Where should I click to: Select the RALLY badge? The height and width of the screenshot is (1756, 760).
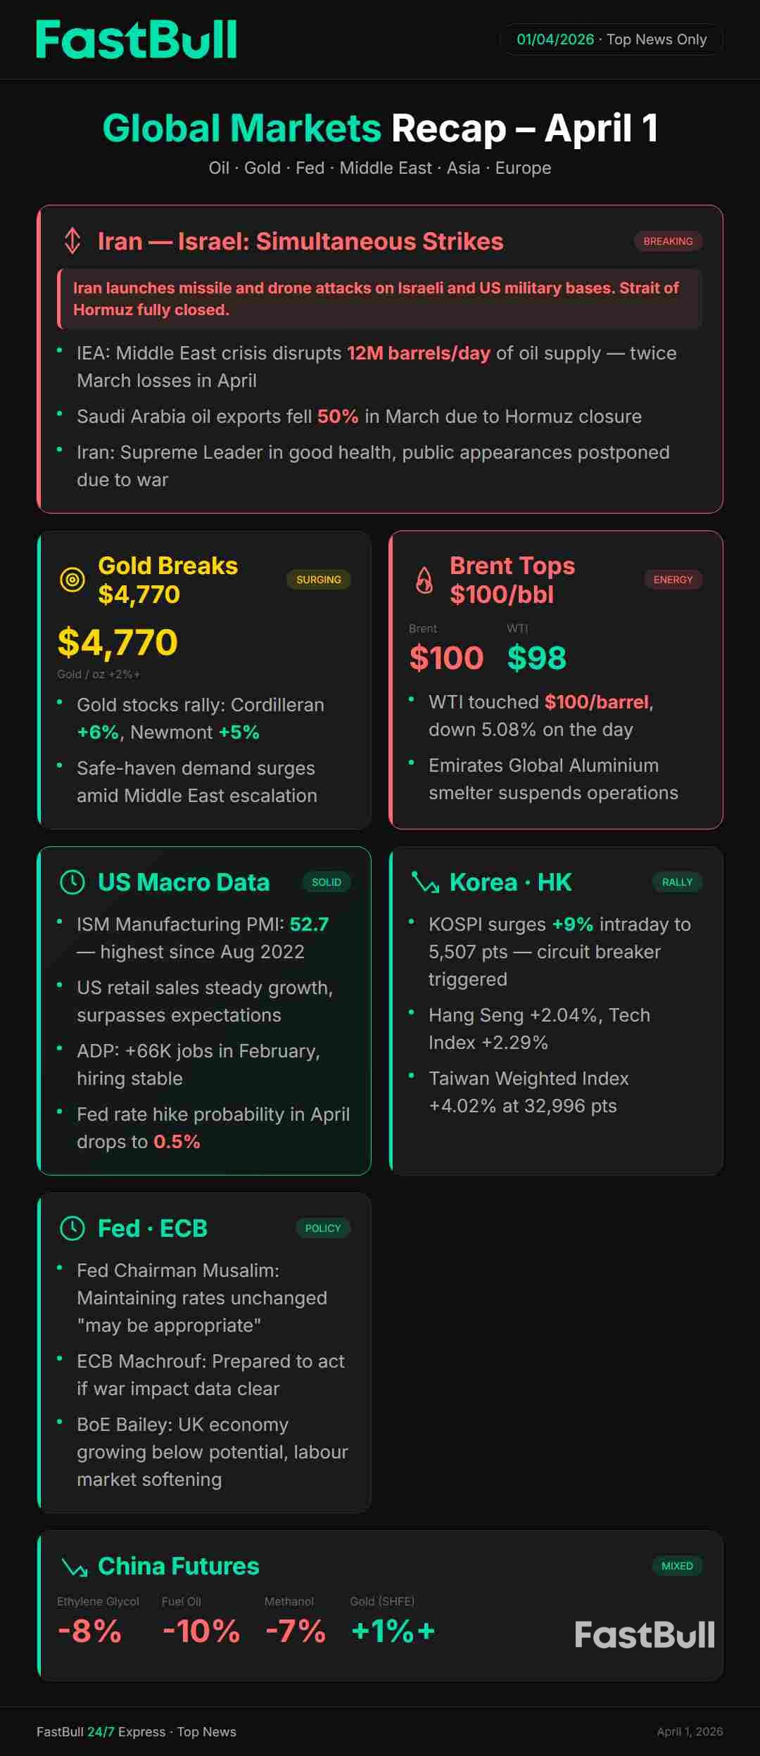677,882
